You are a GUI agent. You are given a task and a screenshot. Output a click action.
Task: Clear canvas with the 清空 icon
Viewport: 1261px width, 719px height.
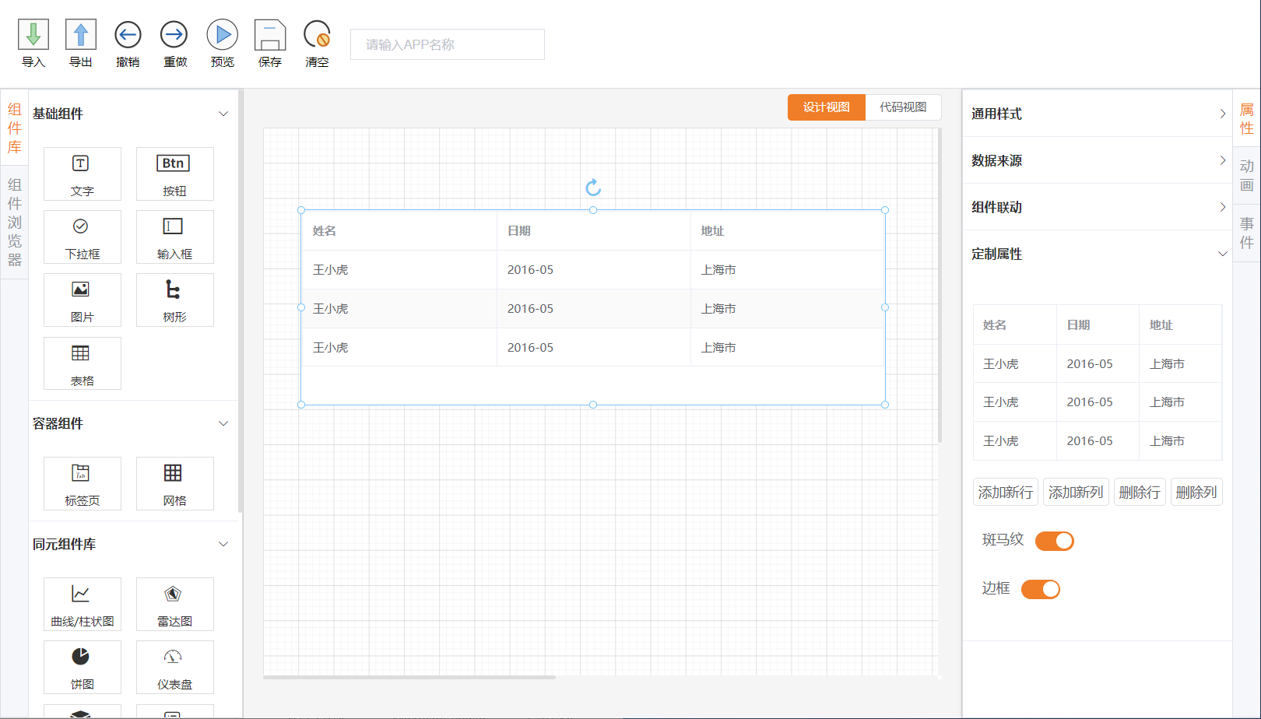coord(317,35)
